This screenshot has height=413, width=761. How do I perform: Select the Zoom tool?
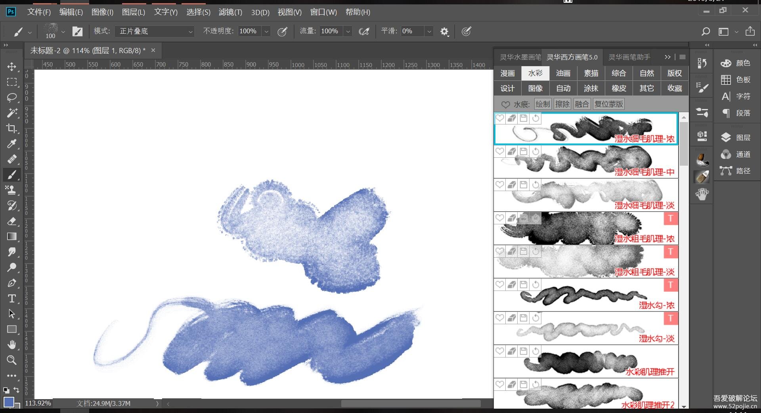coord(12,360)
